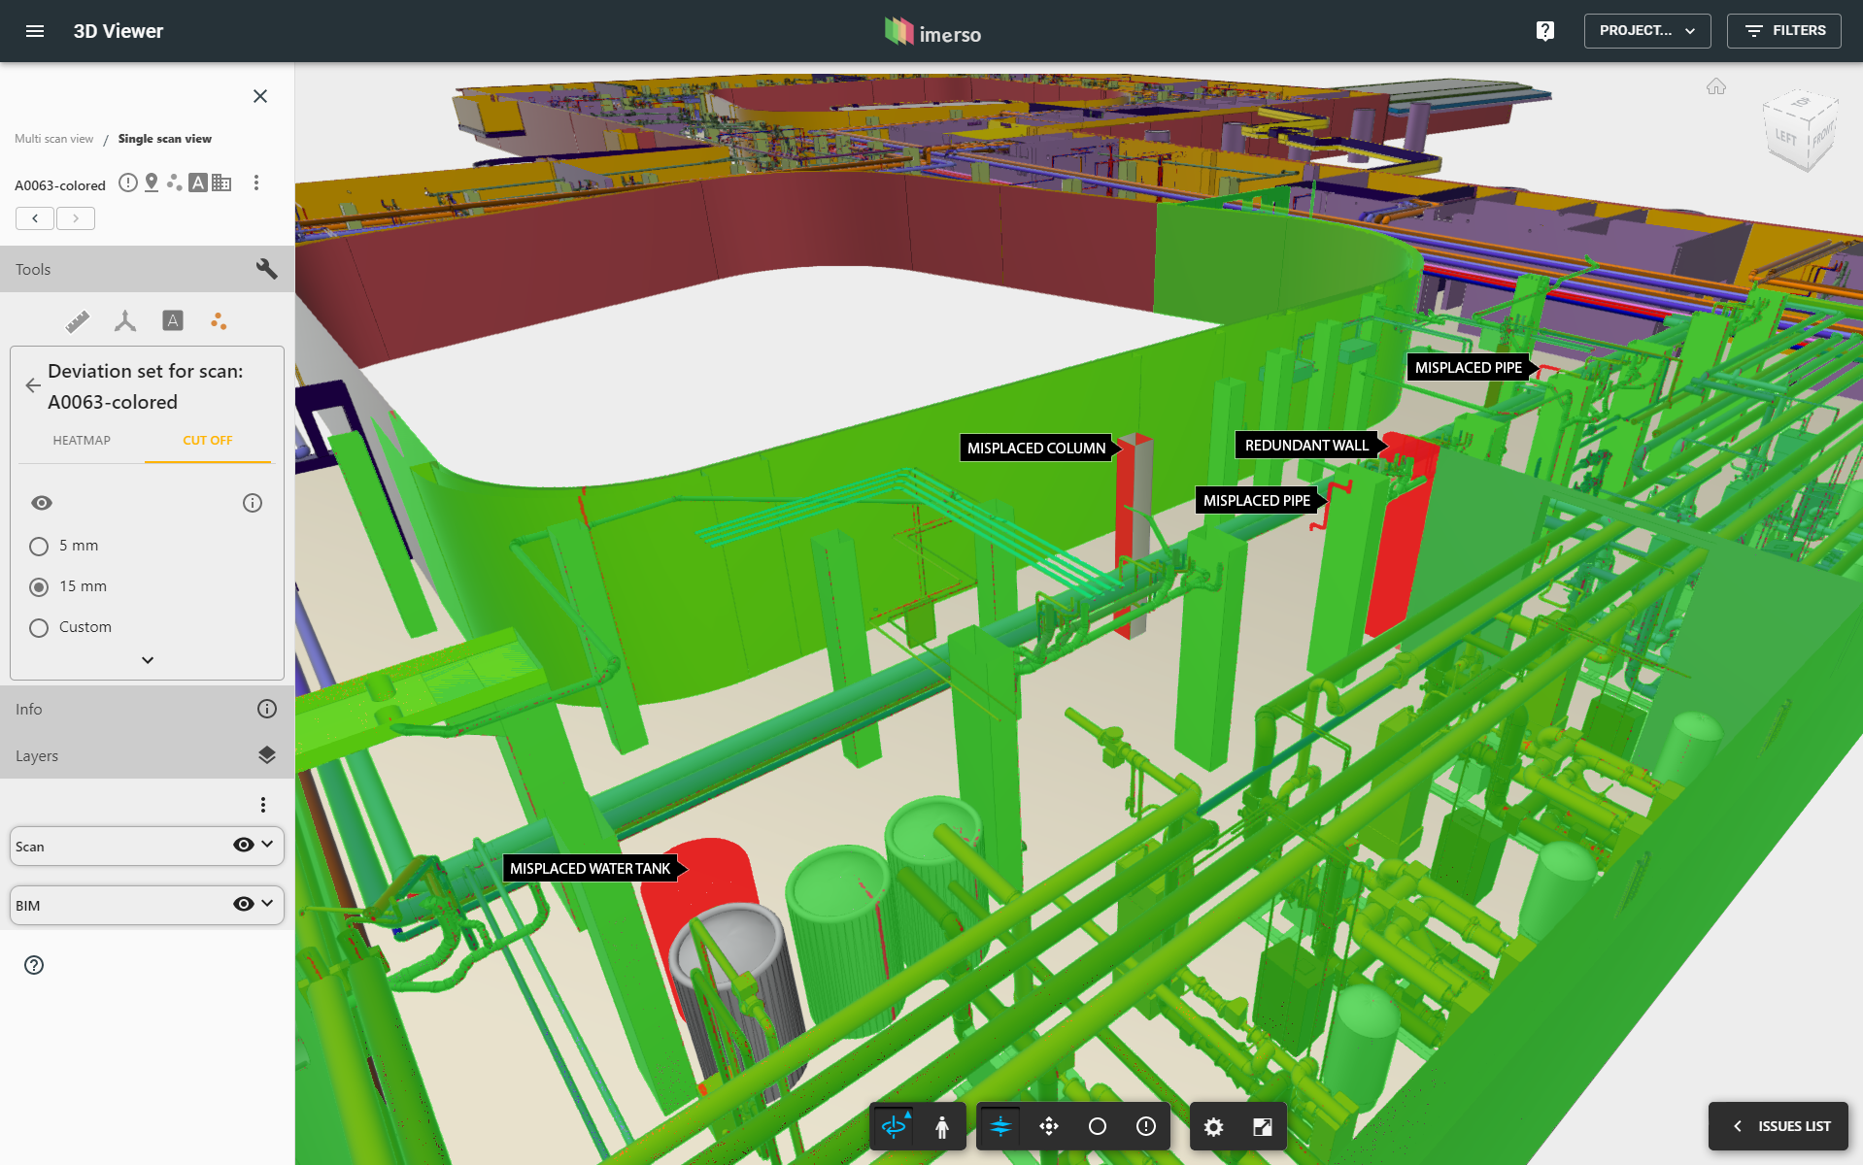Toggle deviation visibility eye icon
Image resolution: width=1863 pixels, height=1165 pixels.
point(42,503)
